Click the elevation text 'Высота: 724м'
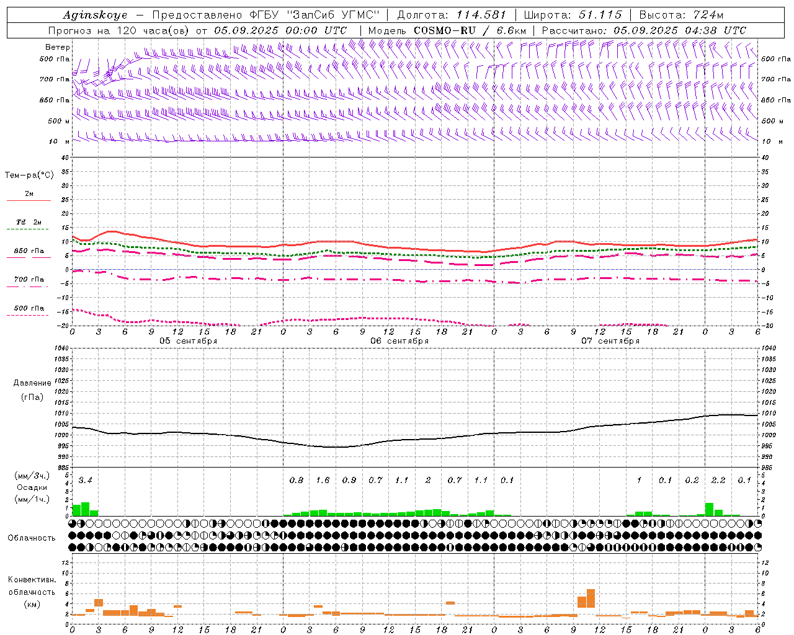Image resolution: width=794 pixels, height=635 pixels. pos(681,15)
